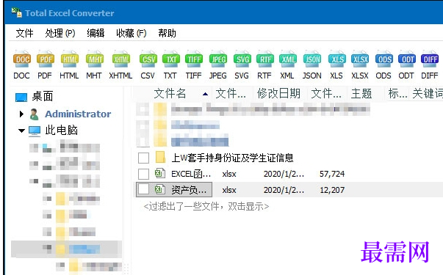Pick the JSON format icon

click(312, 59)
